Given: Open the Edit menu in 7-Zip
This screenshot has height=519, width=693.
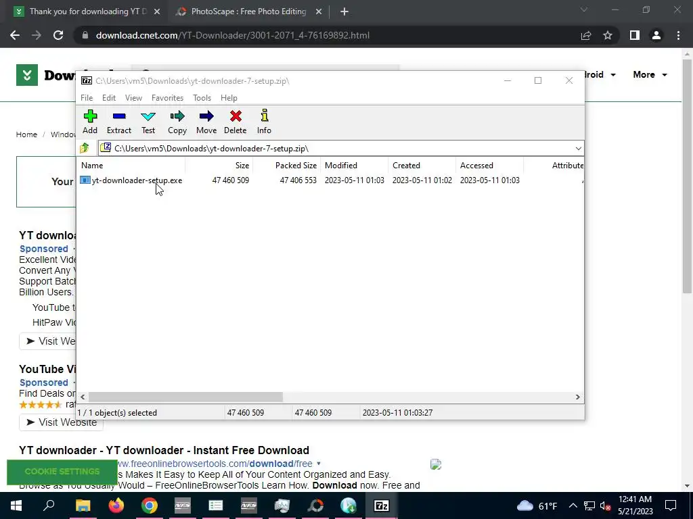Looking at the screenshot, I should [x=109, y=98].
